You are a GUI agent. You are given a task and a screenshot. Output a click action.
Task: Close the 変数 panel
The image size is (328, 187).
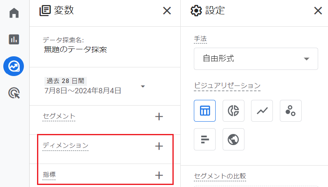point(167,11)
